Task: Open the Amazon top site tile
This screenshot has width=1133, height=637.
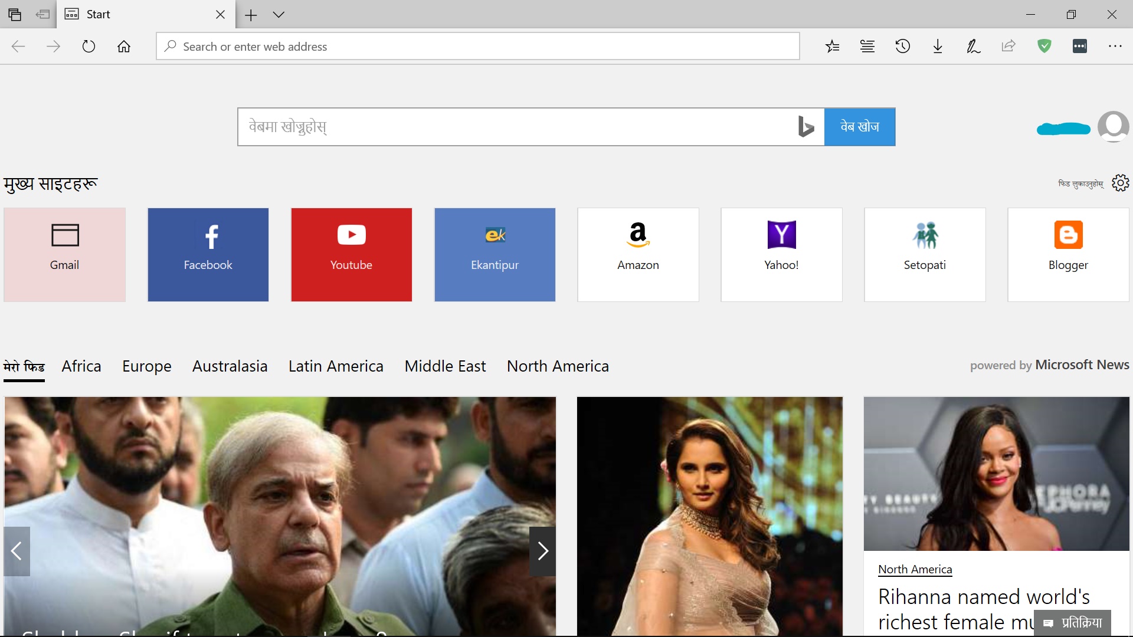Action: pos(638,255)
